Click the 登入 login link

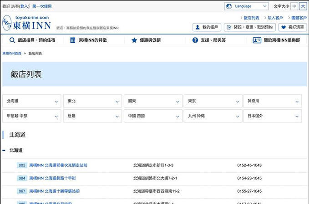(25, 6)
